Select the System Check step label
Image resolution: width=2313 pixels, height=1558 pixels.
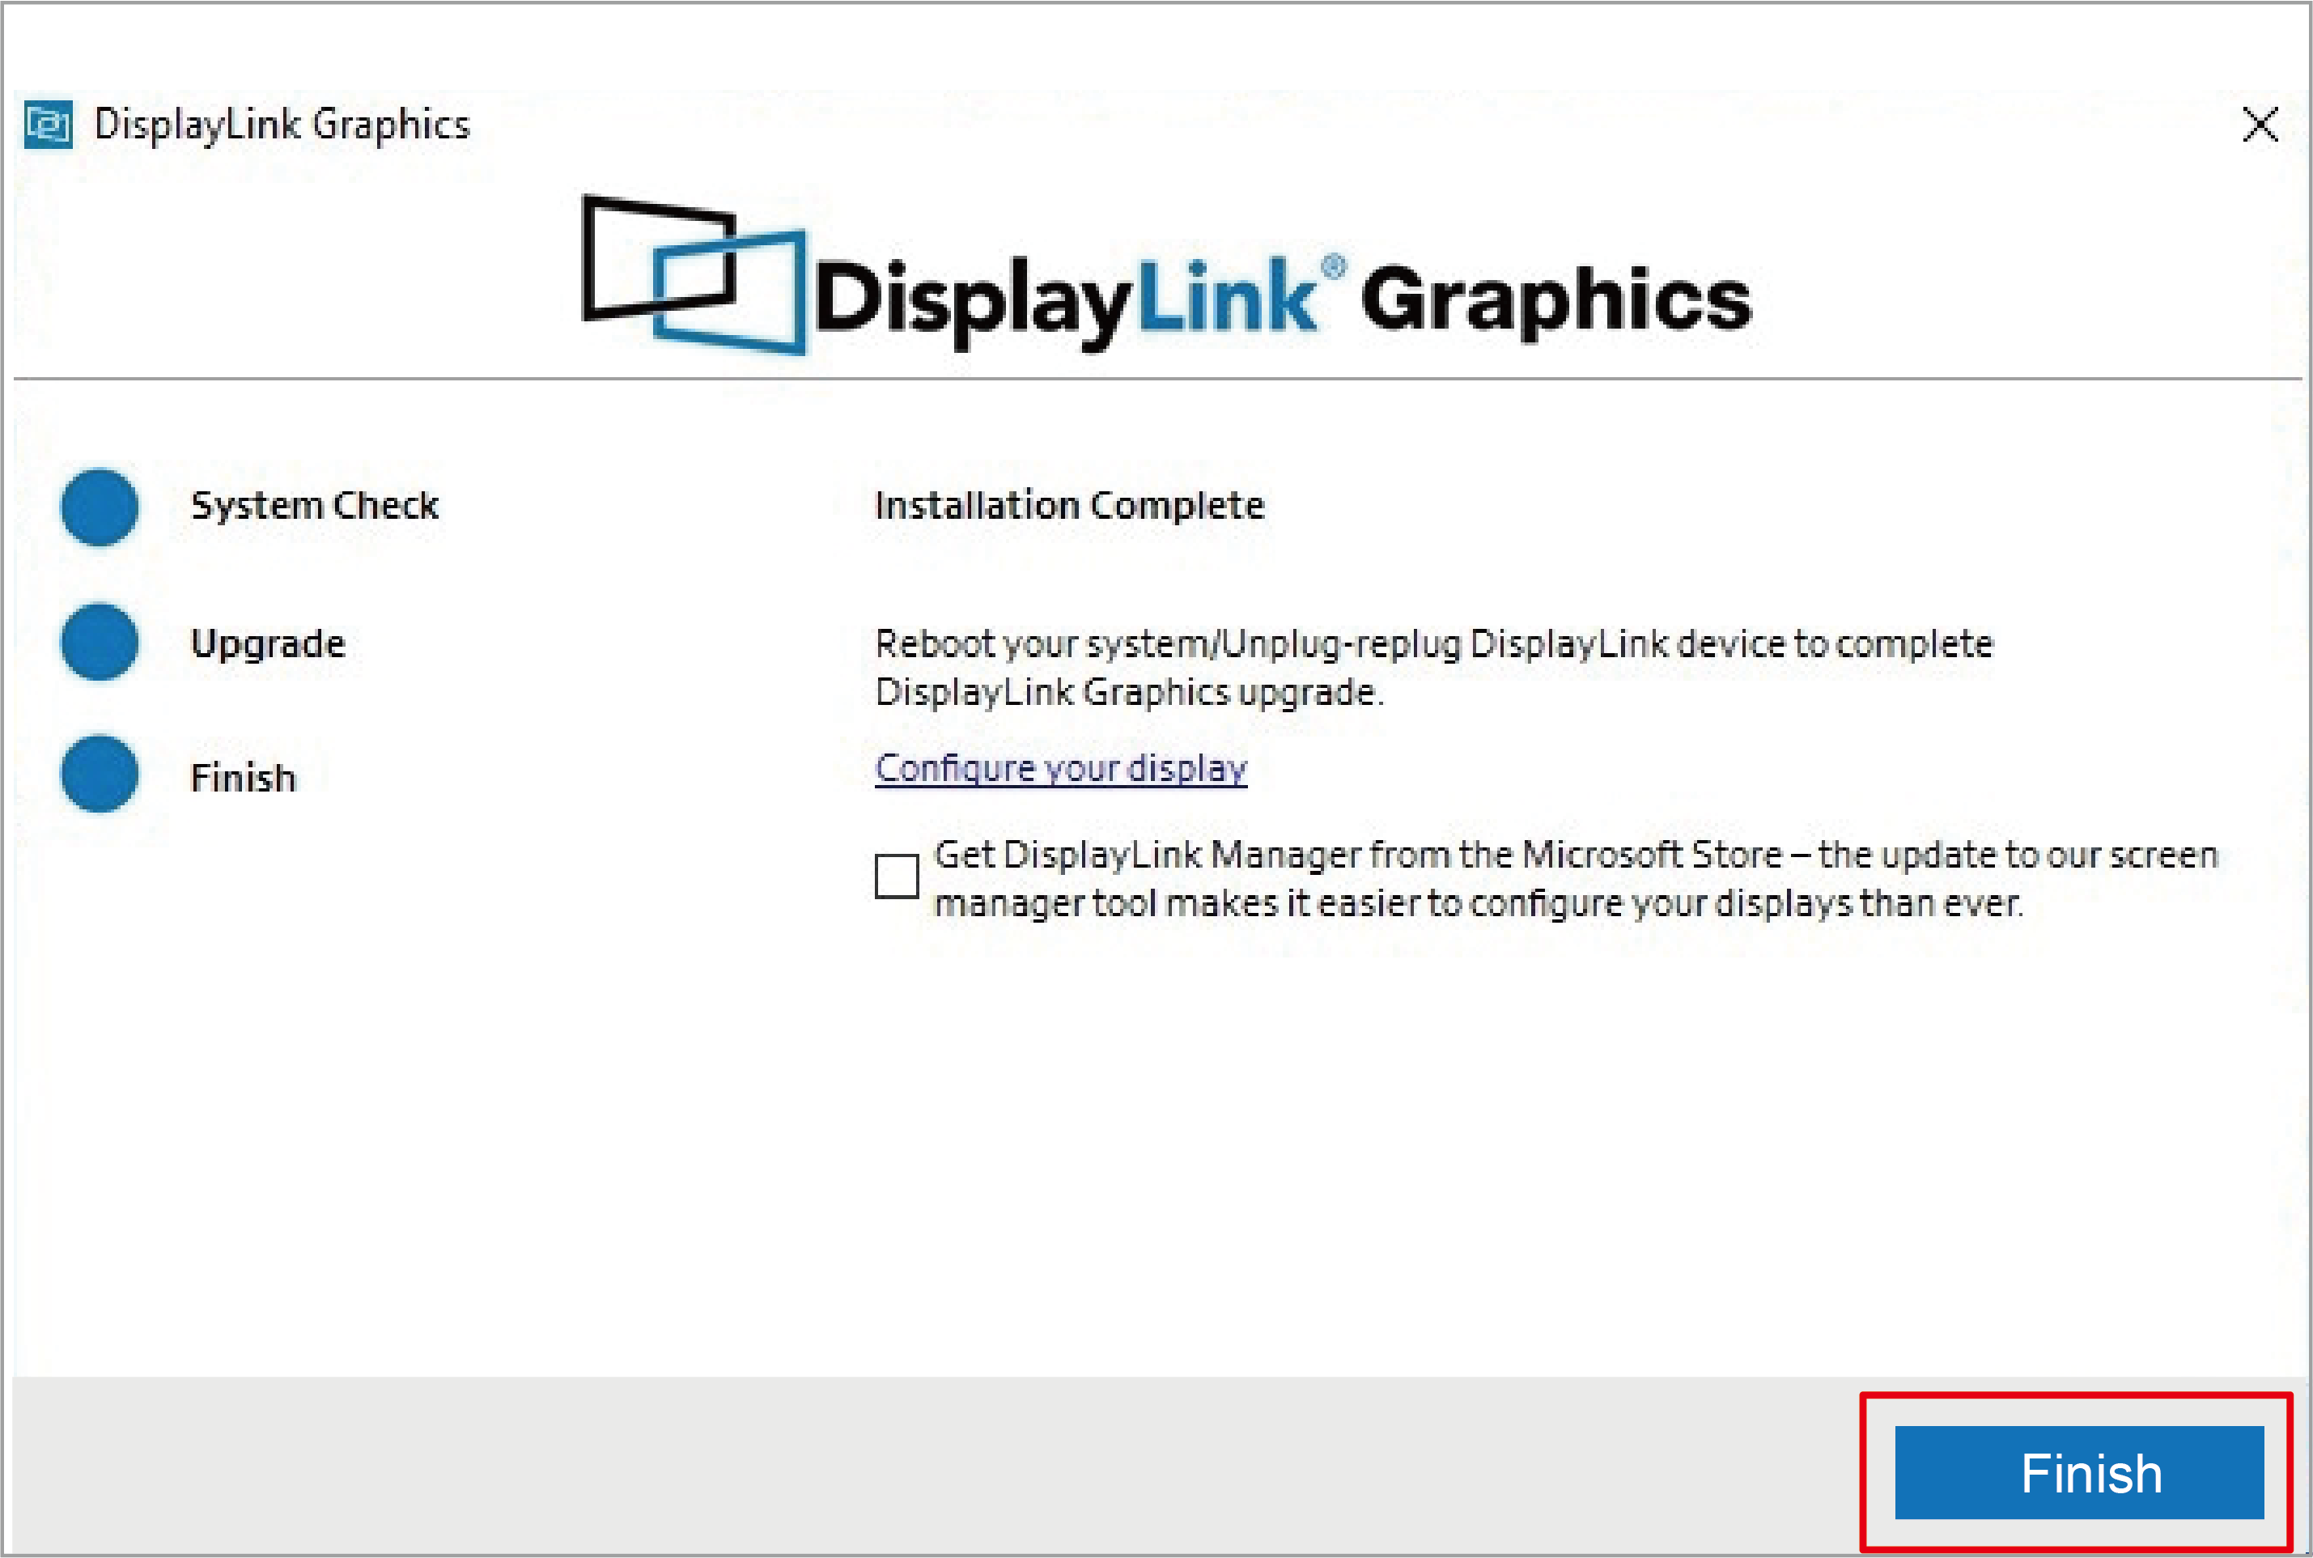(314, 506)
